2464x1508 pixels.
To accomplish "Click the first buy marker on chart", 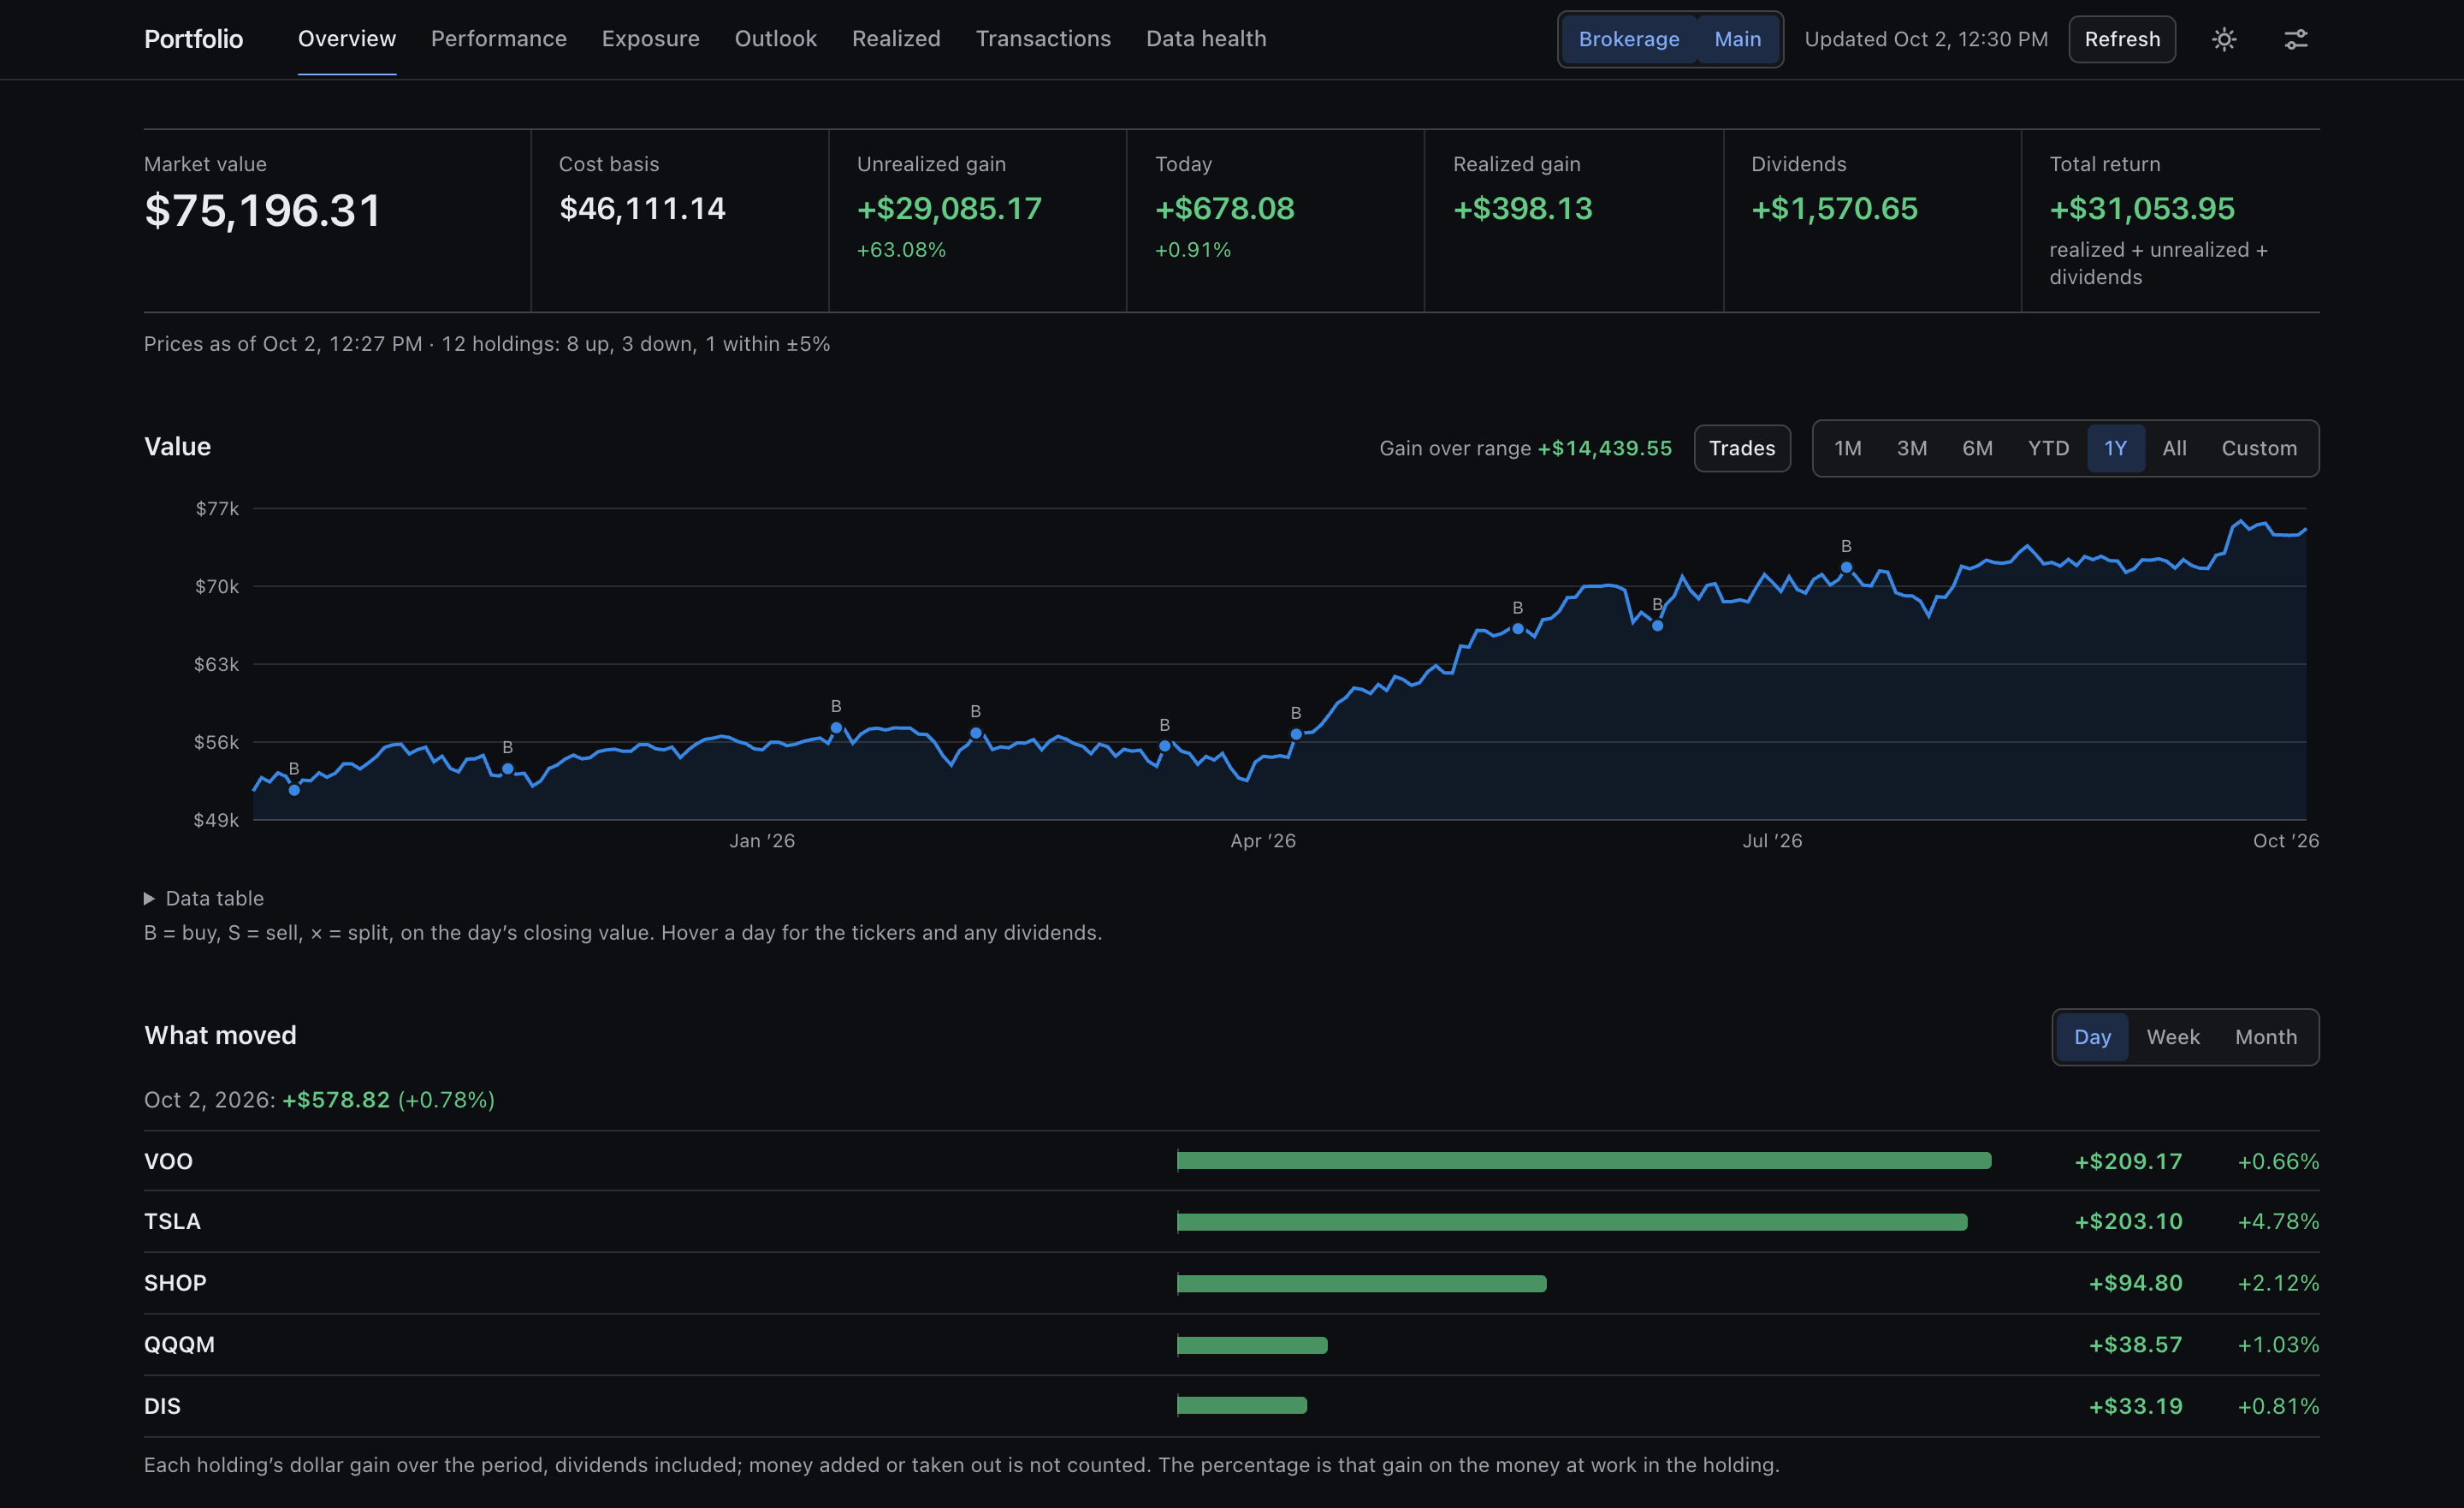I will (x=294, y=790).
